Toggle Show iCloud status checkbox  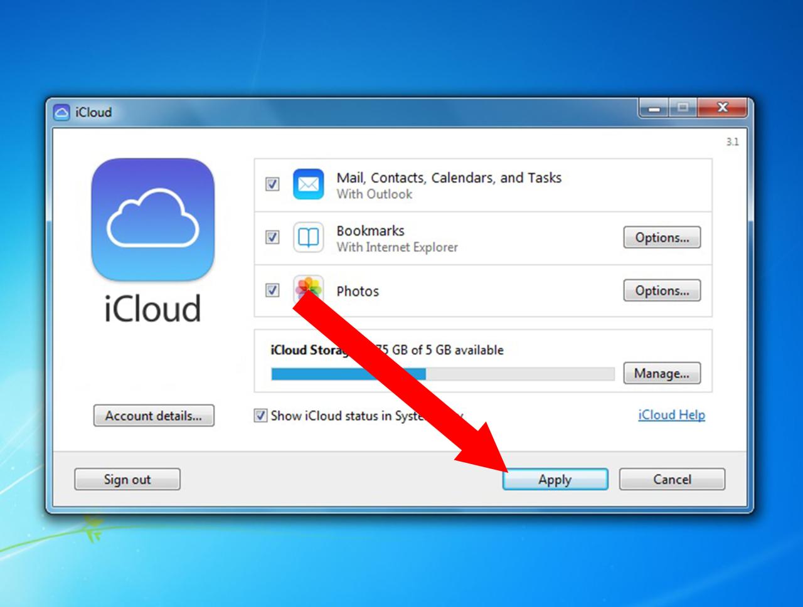pos(260,416)
